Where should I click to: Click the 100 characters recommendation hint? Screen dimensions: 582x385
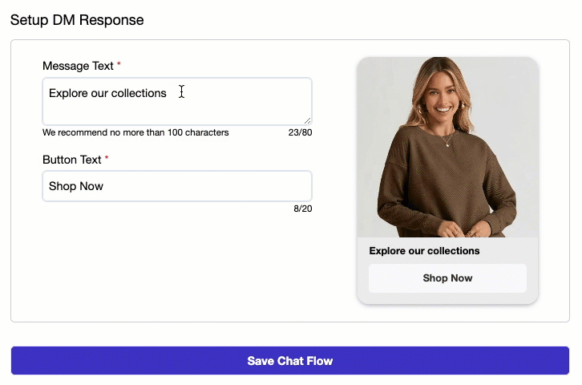pos(135,132)
